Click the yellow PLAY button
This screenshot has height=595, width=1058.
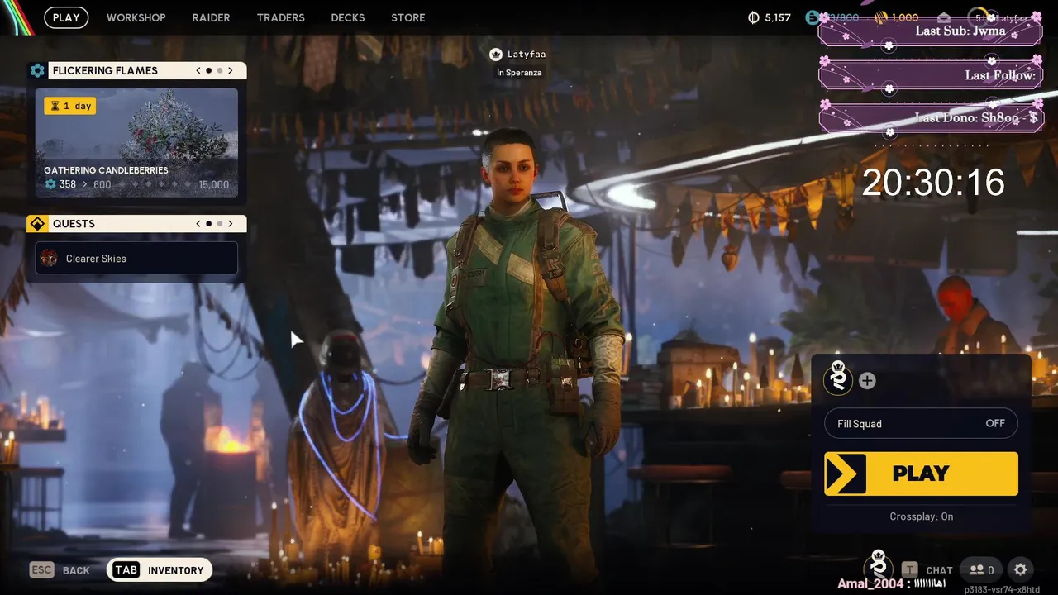pyautogui.click(x=921, y=474)
